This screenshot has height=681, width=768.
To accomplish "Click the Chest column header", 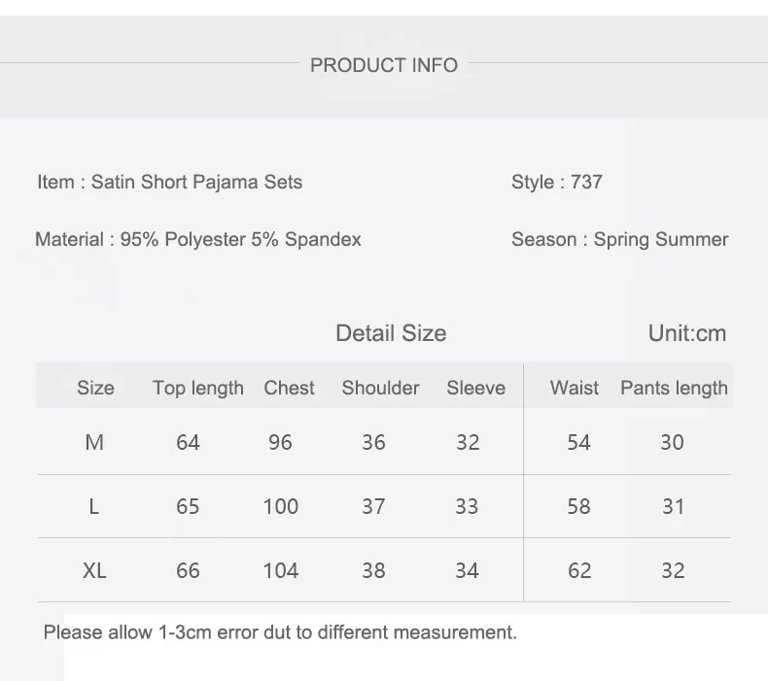I will click(x=289, y=388).
